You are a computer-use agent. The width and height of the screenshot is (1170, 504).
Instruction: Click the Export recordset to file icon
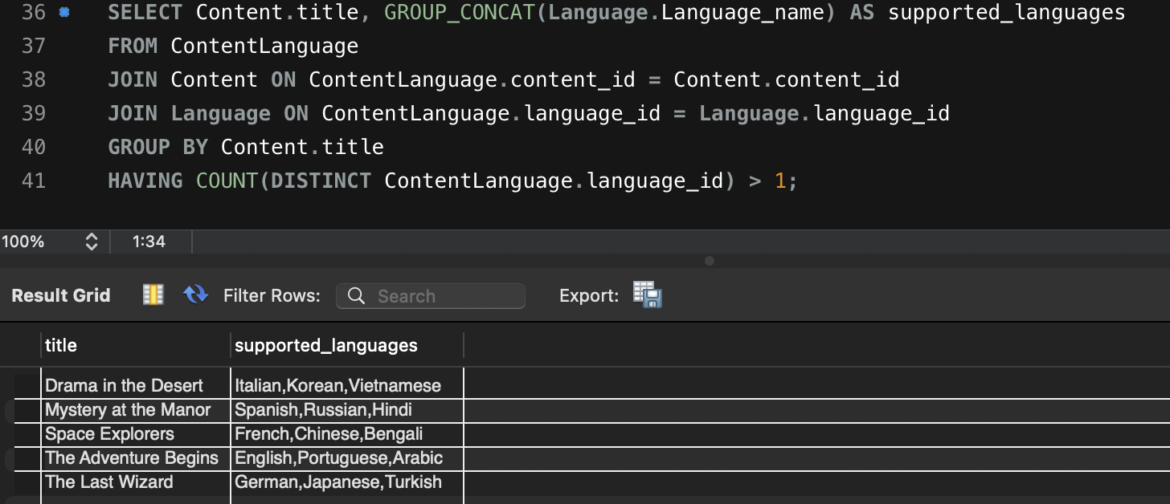pyautogui.click(x=648, y=295)
